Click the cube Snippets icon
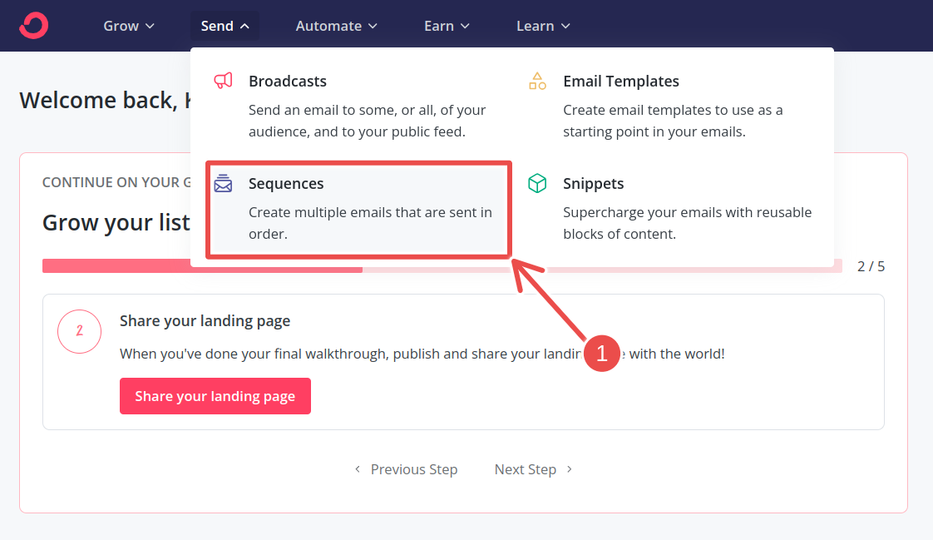 538,183
